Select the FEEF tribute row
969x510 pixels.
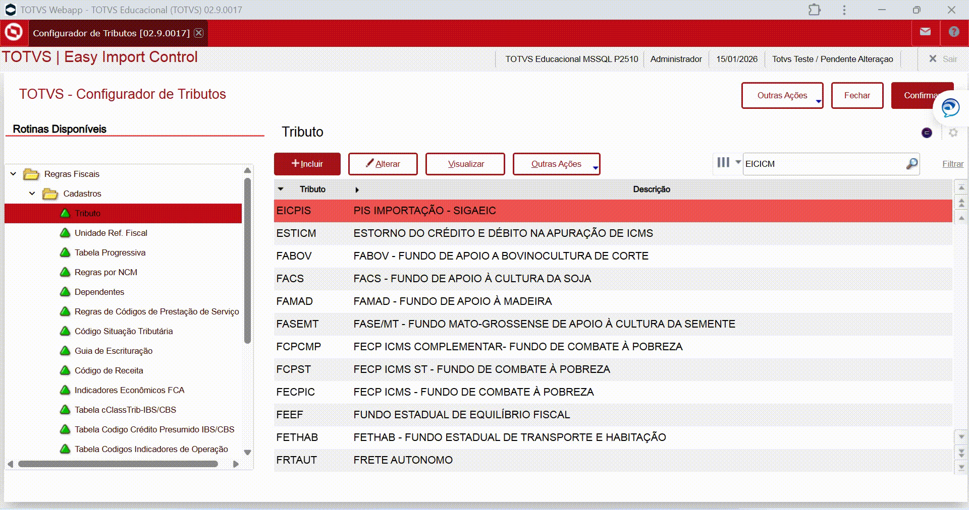[613, 415]
